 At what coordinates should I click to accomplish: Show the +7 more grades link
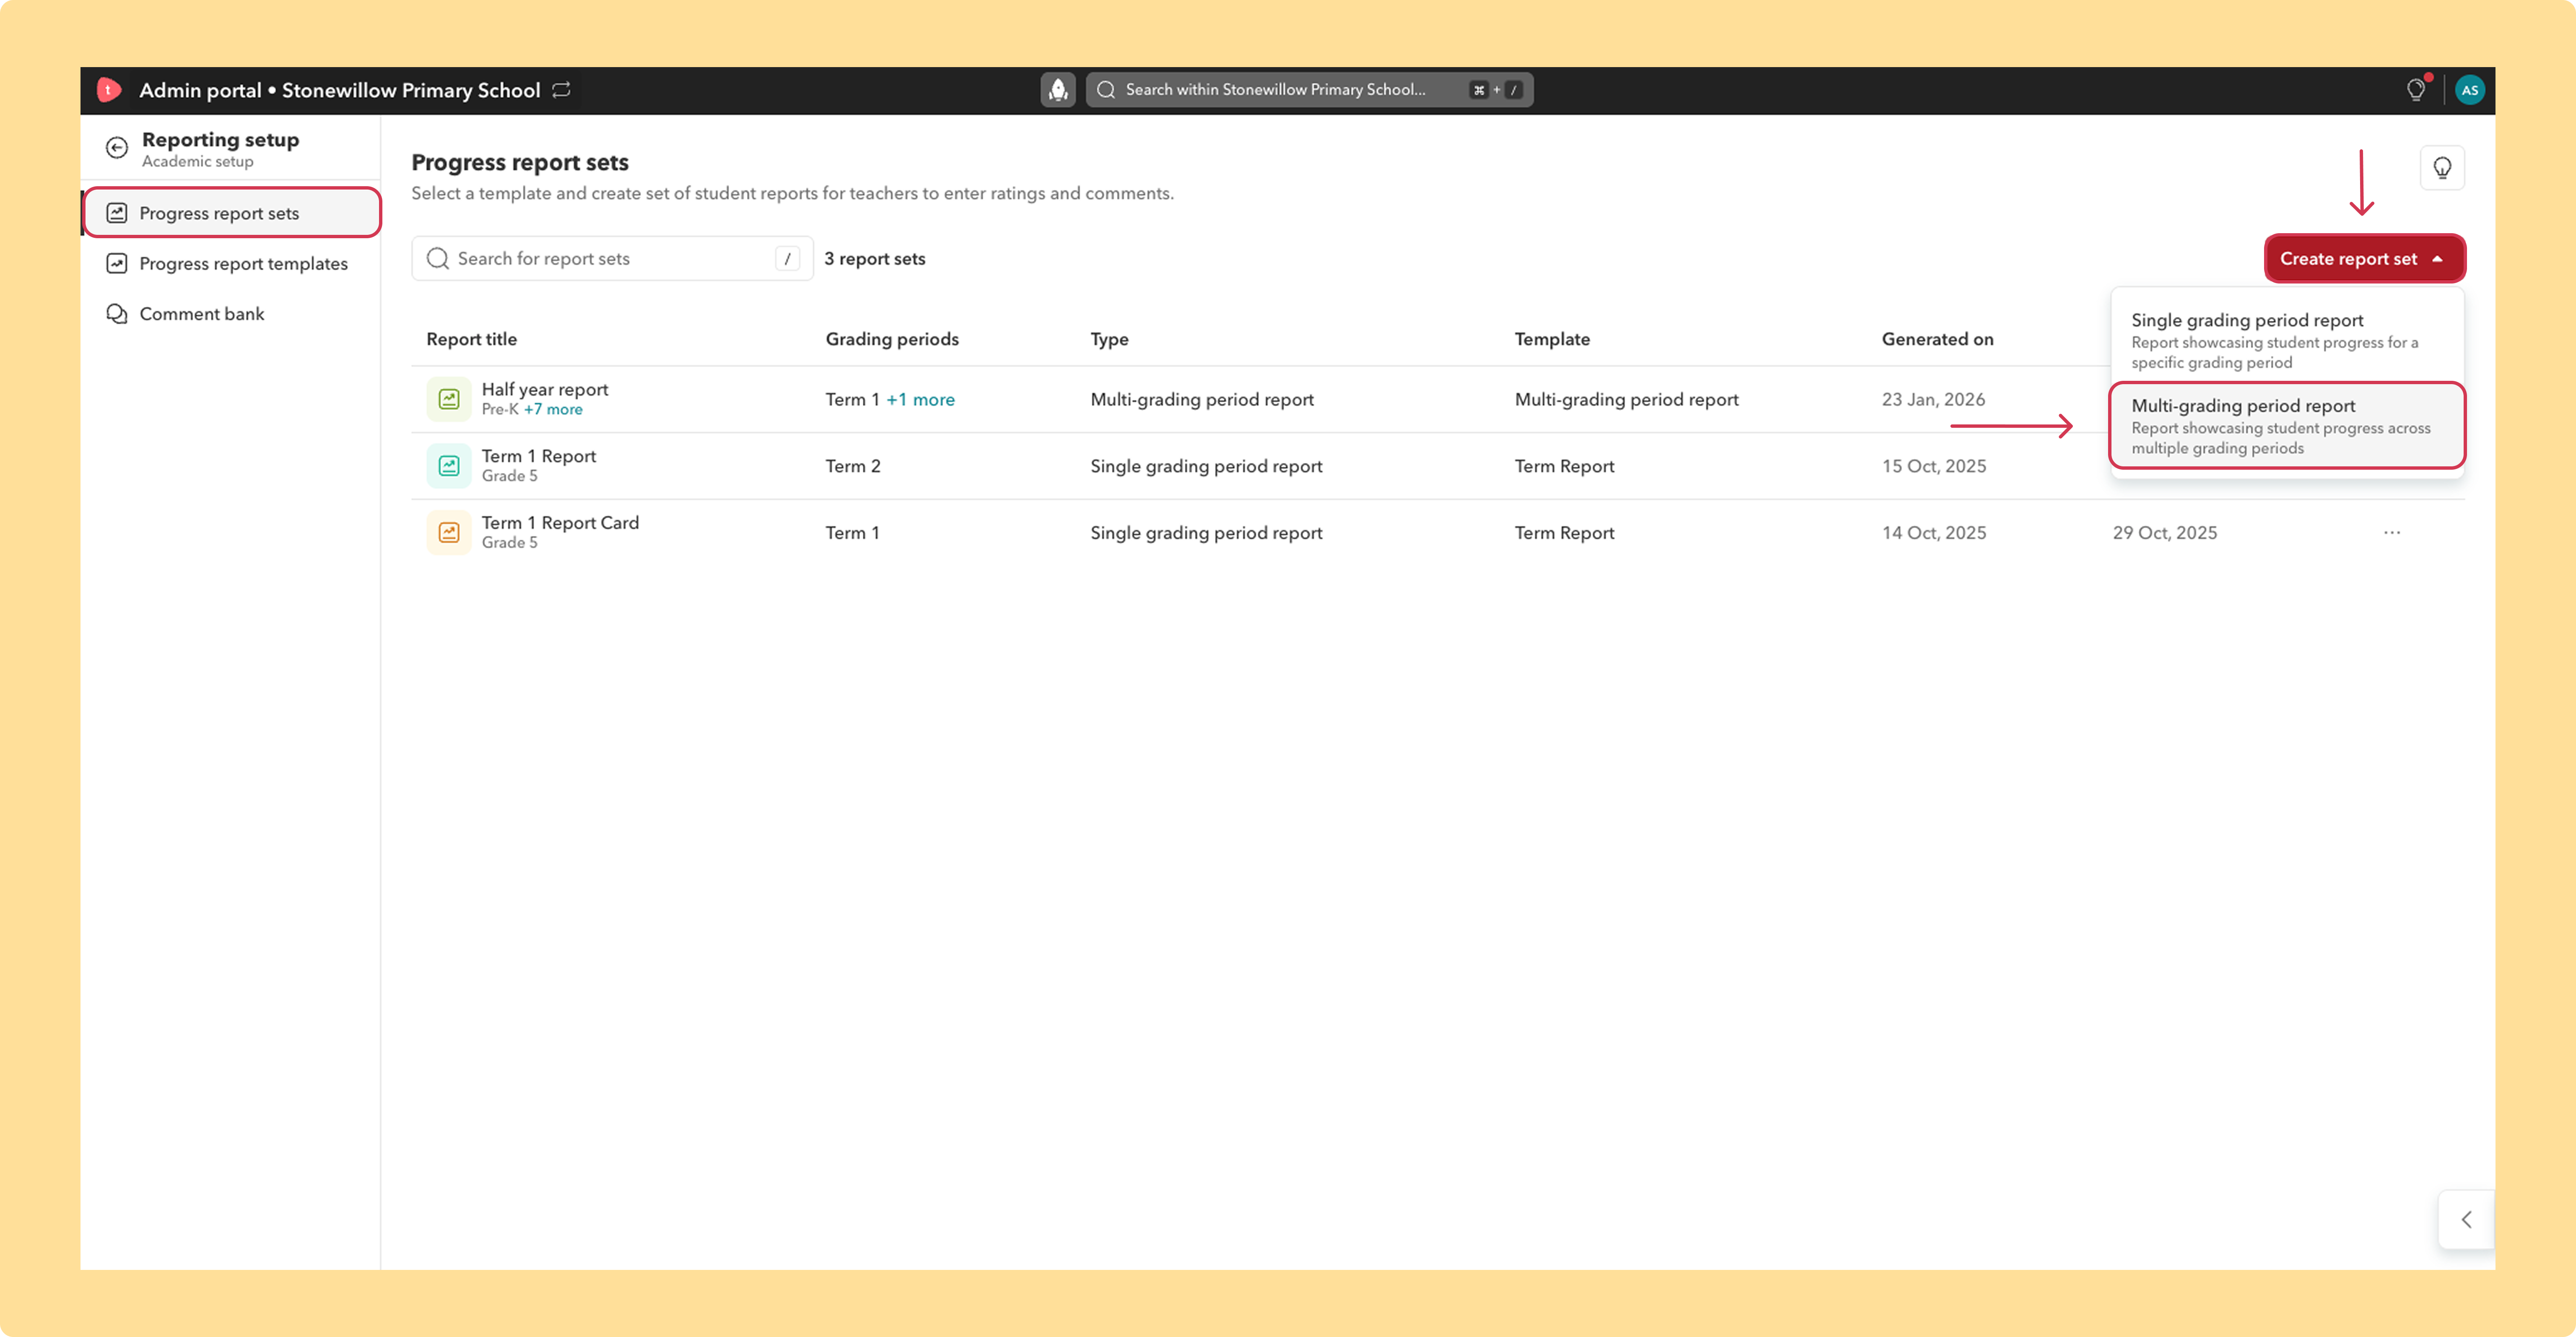point(553,410)
